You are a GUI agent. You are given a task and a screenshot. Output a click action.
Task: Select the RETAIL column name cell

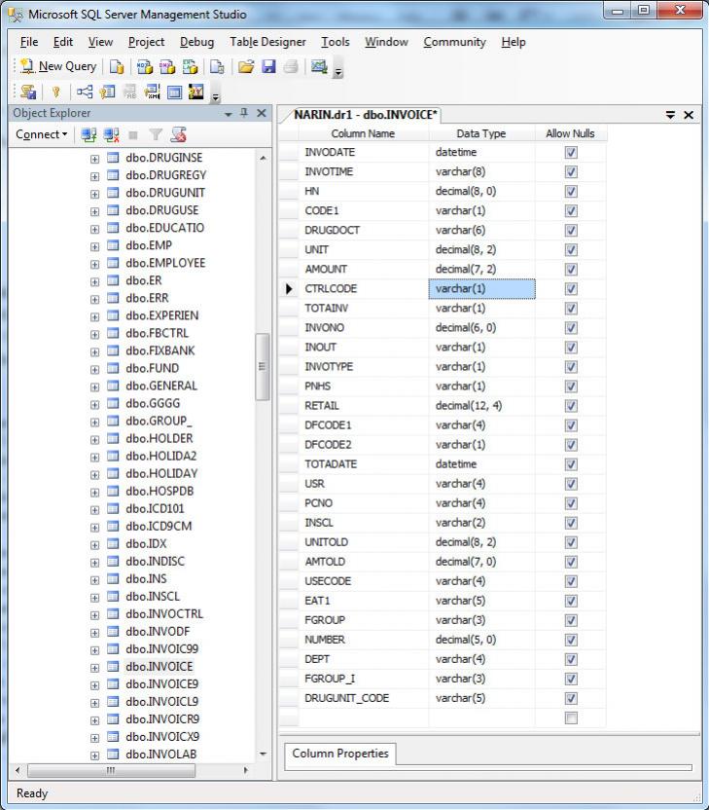coord(362,406)
